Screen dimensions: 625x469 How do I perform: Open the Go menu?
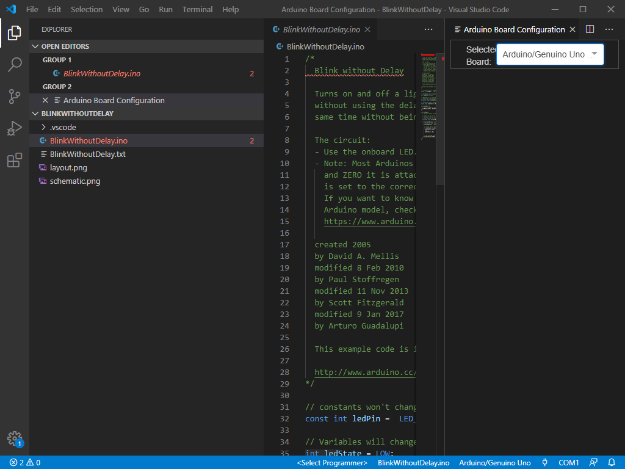[144, 9]
